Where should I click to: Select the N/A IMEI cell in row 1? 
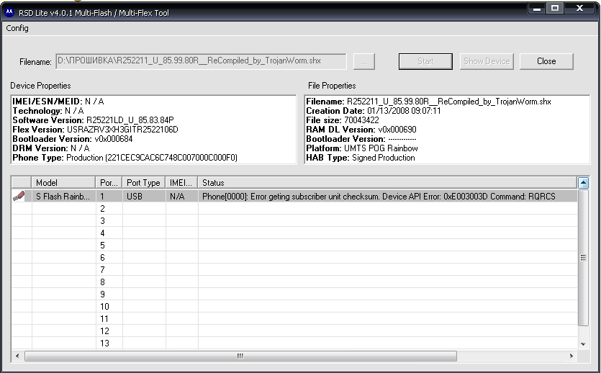point(181,197)
